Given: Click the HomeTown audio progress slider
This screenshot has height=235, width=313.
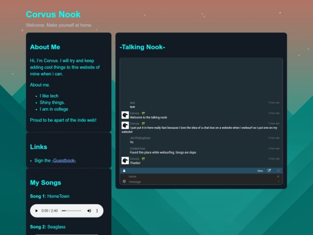Looking at the screenshot, I should pos(71,211).
